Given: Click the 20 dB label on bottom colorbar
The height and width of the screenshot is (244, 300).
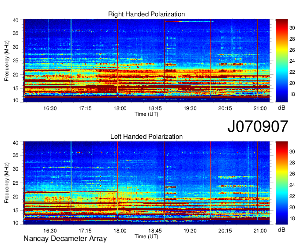Looking at the screenshot, I should coord(292,207).
